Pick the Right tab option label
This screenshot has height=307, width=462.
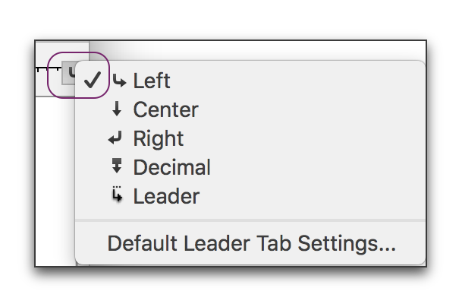[x=159, y=138]
